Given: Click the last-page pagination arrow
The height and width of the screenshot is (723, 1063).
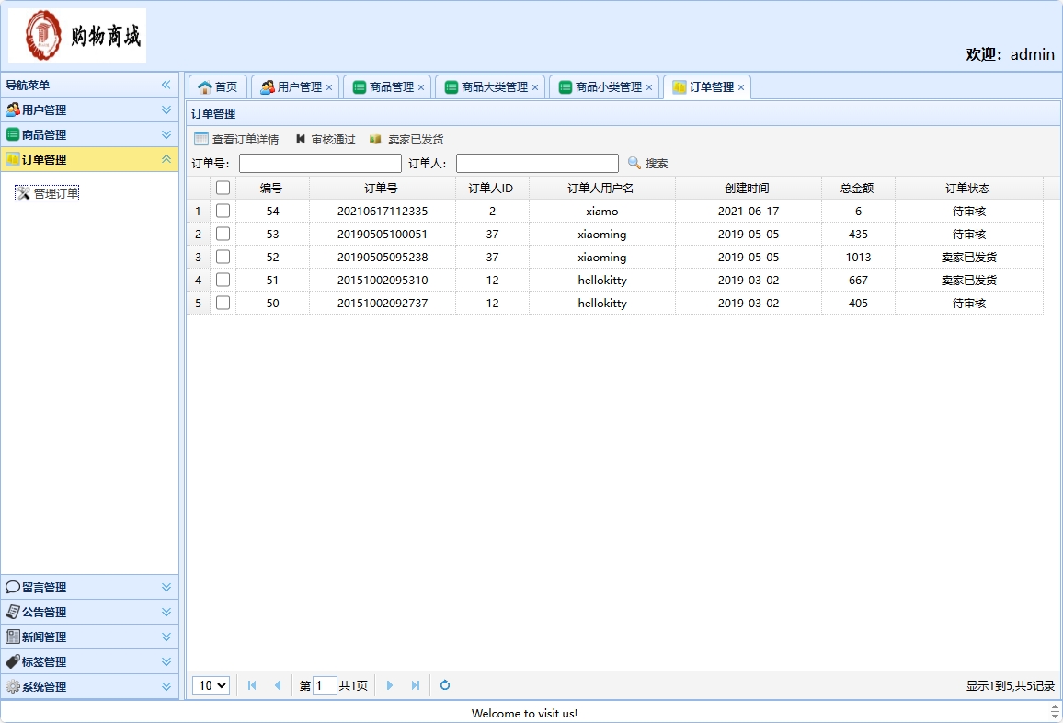Looking at the screenshot, I should pos(415,685).
